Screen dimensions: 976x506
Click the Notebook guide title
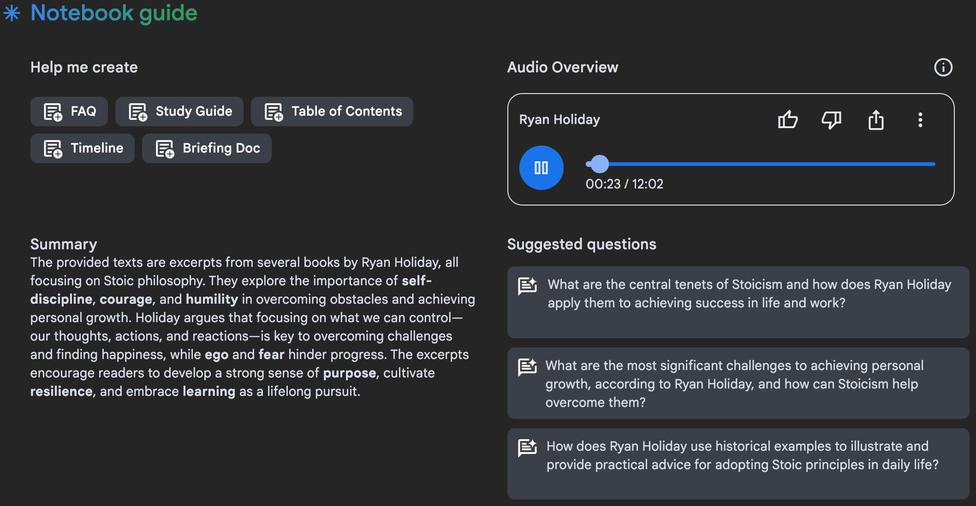pyautogui.click(x=114, y=13)
